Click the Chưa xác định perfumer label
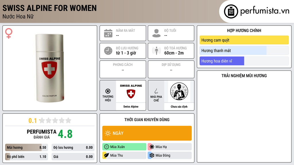This screenshot has width=294, height=165. 179,107
